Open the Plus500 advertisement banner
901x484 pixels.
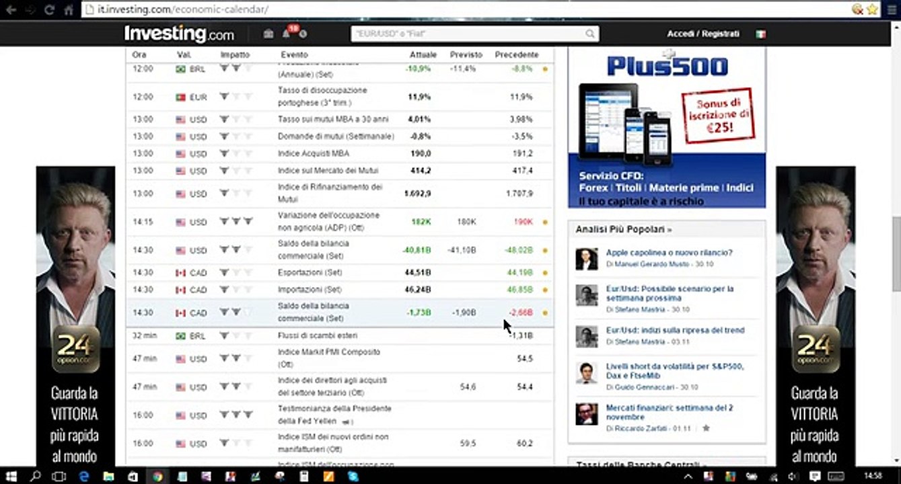[x=667, y=128]
